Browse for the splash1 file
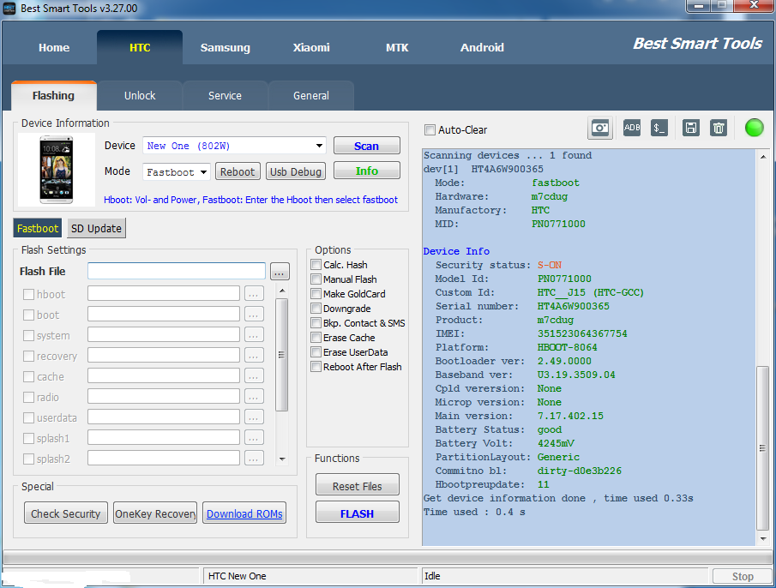Image resolution: width=776 pixels, height=588 pixels. click(x=254, y=438)
